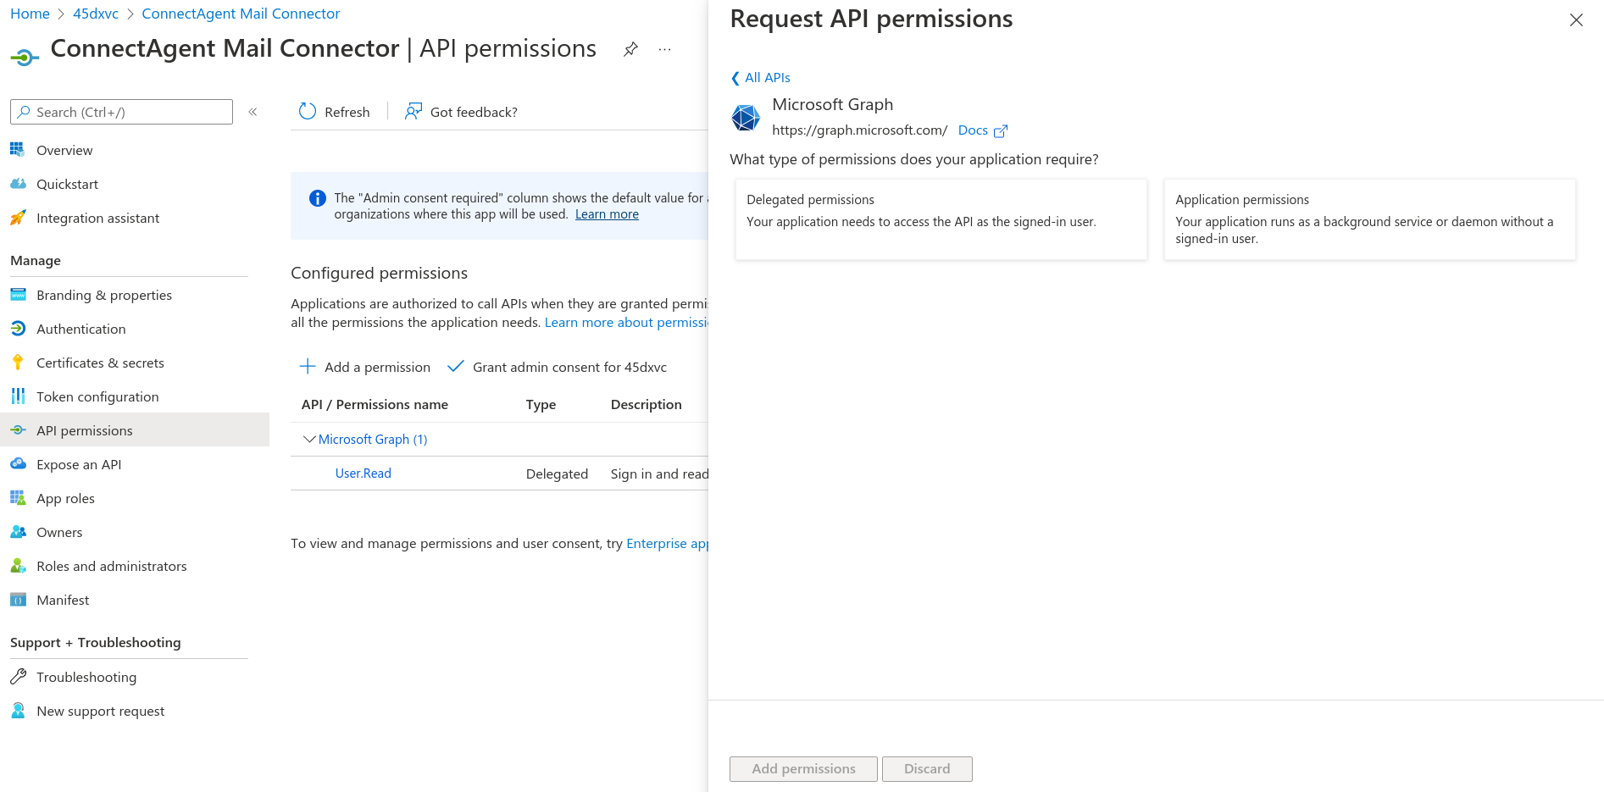Click the Troubleshooting wrench icon
The width and height of the screenshot is (1604, 792).
click(x=18, y=677)
